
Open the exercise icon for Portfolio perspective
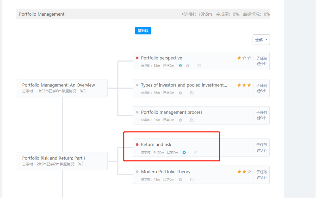point(199,66)
